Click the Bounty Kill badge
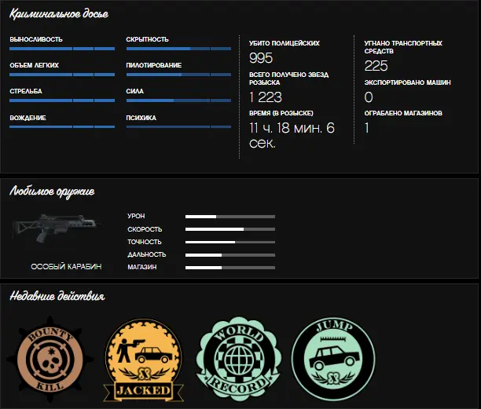The height and width of the screenshot is (409, 481). click(50, 360)
